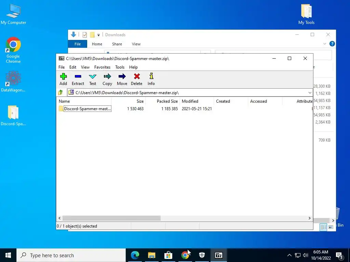
Task: Click the 7-Zip taskbar button
Action: (x=218, y=255)
